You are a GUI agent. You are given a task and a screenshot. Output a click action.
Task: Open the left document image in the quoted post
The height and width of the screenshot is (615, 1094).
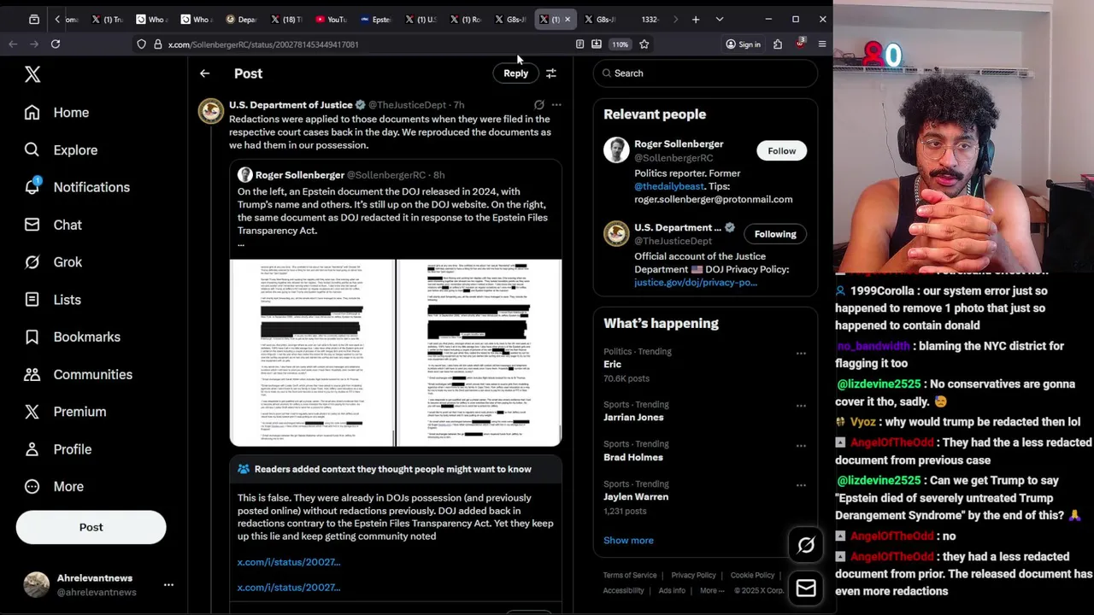pyautogui.click(x=312, y=353)
